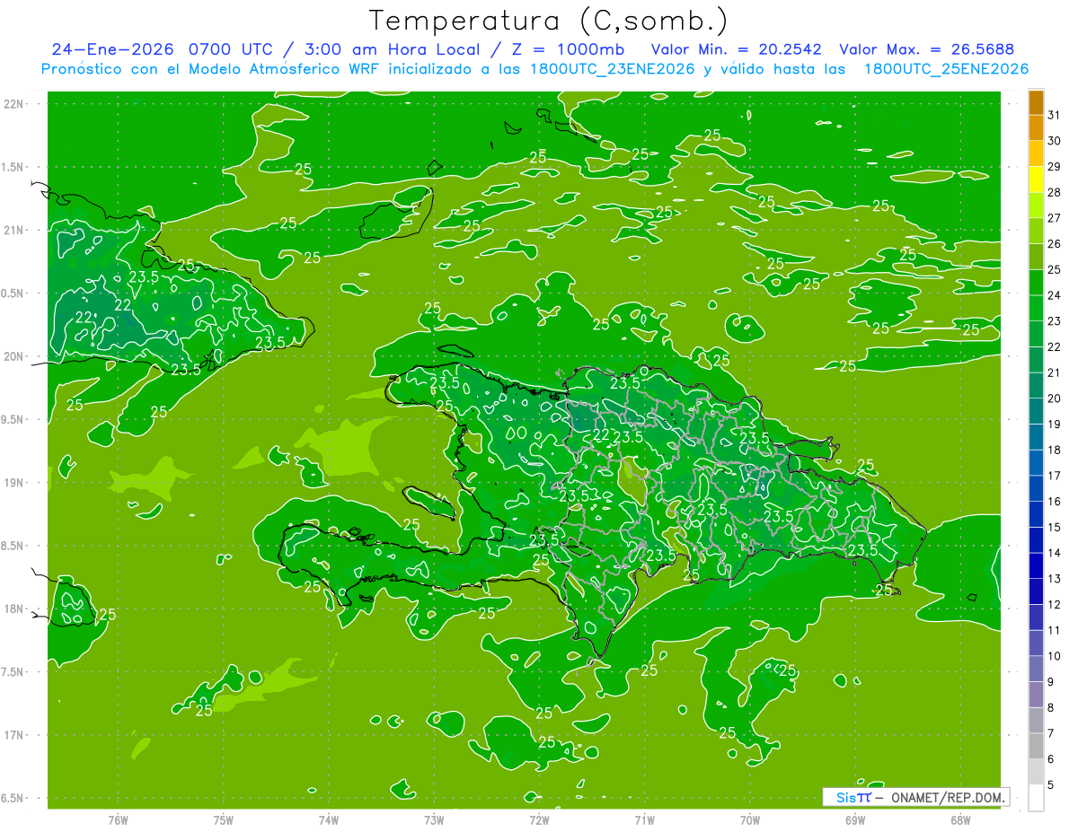Click the '0700 UTC' time text

coord(230,49)
